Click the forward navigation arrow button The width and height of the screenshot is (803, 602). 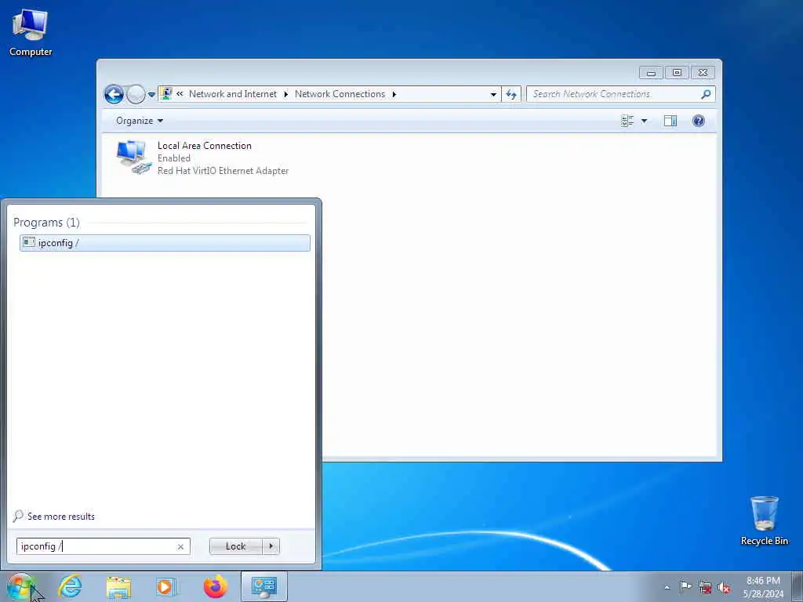[x=136, y=94]
